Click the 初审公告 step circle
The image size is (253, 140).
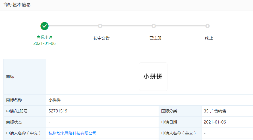[100, 26]
